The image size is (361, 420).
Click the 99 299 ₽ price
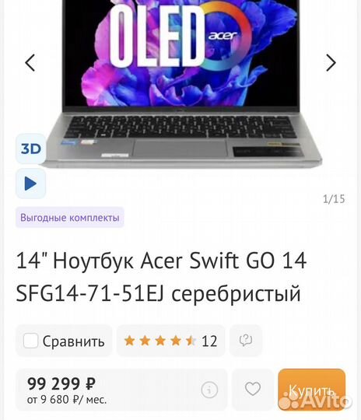point(61,383)
